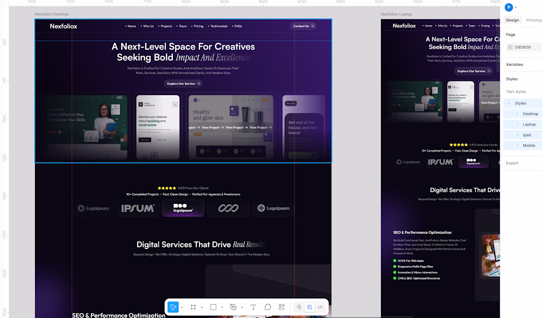Viewport: 542px width, 318px height.
Task: Toggle Dev Mode code icon
Action: [320, 307]
